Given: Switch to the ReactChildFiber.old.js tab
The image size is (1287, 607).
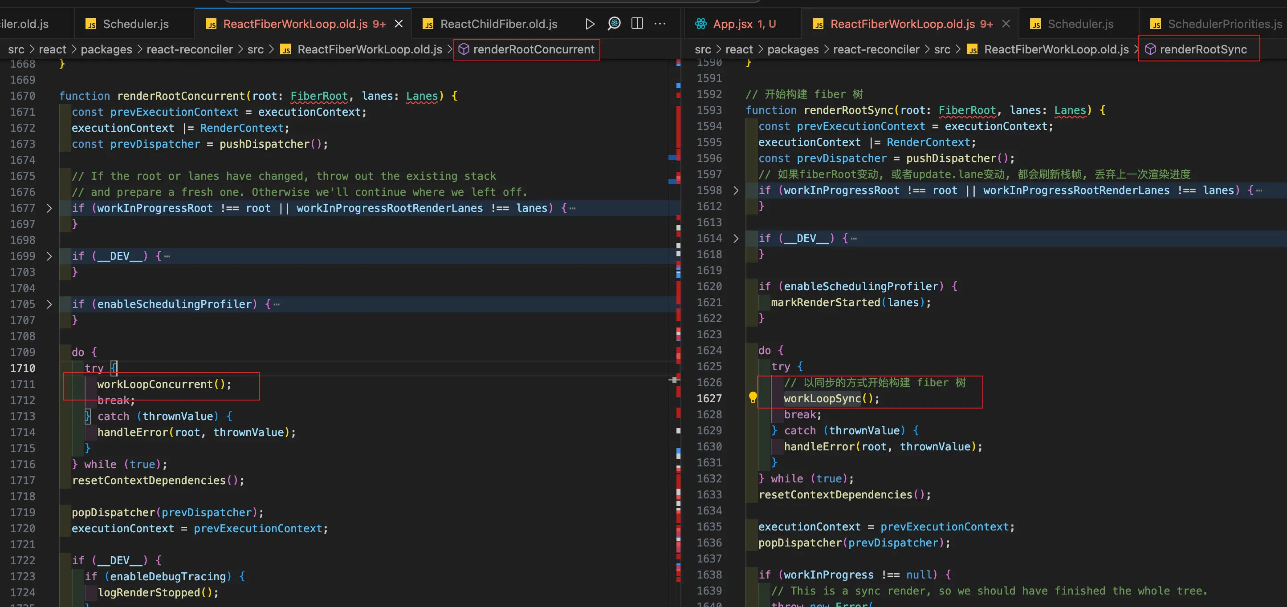Looking at the screenshot, I should pos(498,24).
